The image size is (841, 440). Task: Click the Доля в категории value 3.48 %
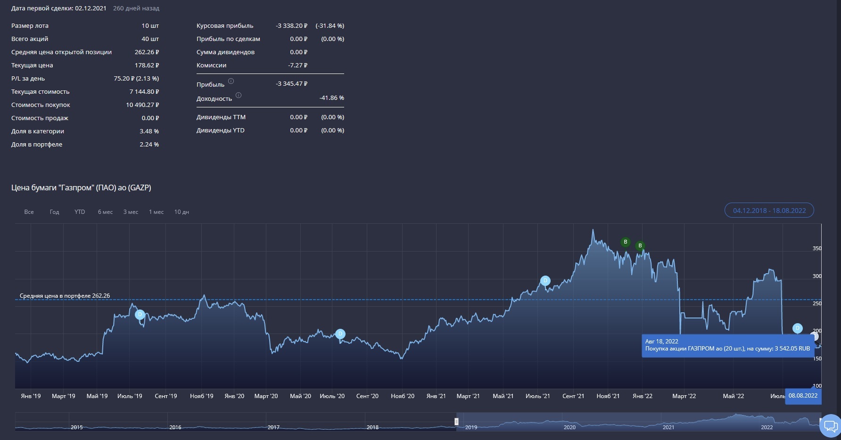coord(149,131)
